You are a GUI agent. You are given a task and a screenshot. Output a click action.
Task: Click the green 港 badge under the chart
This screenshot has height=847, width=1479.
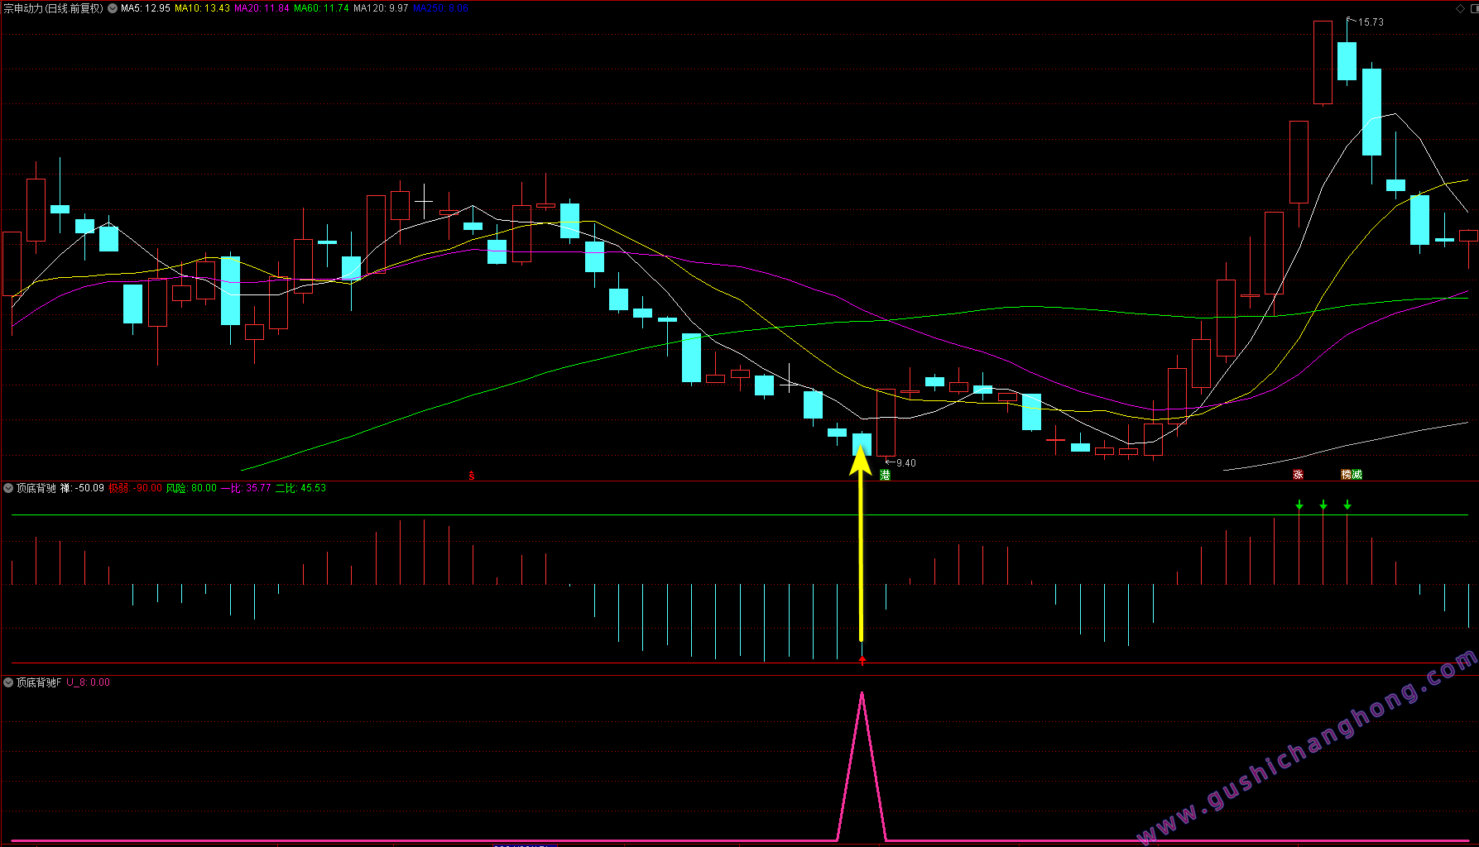885,475
